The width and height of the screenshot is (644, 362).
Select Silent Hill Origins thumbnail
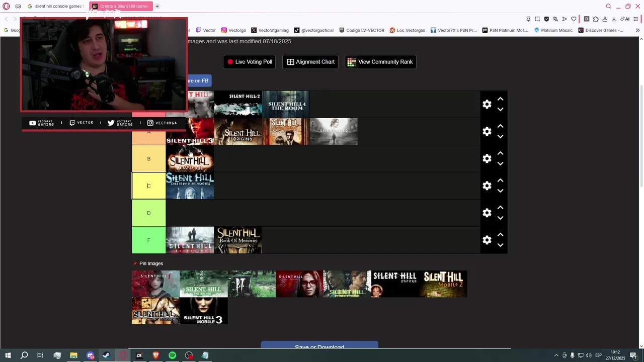pos(238,131)
